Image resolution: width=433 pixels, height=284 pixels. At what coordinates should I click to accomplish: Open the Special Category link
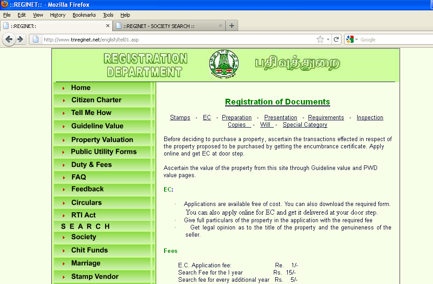click(305, 125)
